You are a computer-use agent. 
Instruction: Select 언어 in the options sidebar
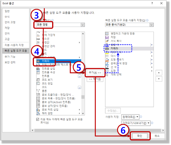point(7,33)
